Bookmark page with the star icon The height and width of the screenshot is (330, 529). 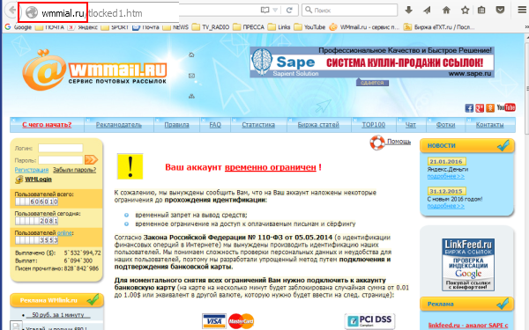pyautogui.click(x=466, y=10)
